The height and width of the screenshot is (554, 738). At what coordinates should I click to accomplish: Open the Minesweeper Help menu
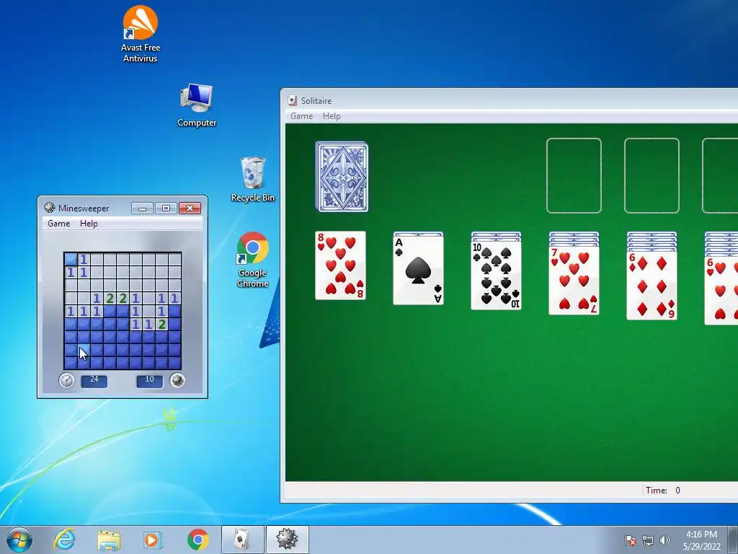click(x=89, y=224)
